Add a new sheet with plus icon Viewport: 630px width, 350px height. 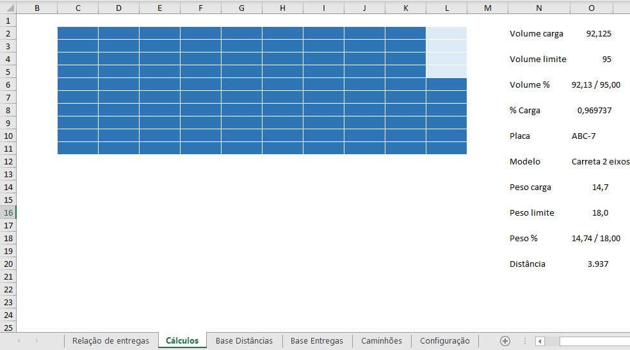click(x=505, y=341)
